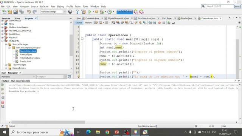This screenshot has height=136, width=242.
Task: Toggle the History view button
Action: [88, 23]
